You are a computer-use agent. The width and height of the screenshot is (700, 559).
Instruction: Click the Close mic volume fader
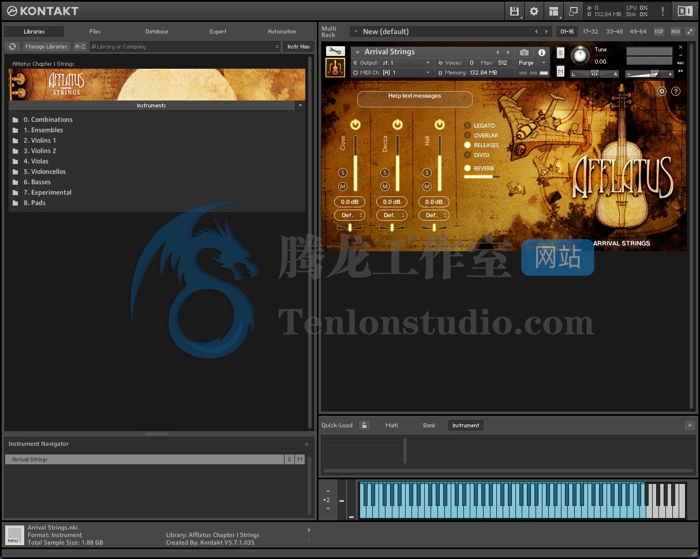355,164
